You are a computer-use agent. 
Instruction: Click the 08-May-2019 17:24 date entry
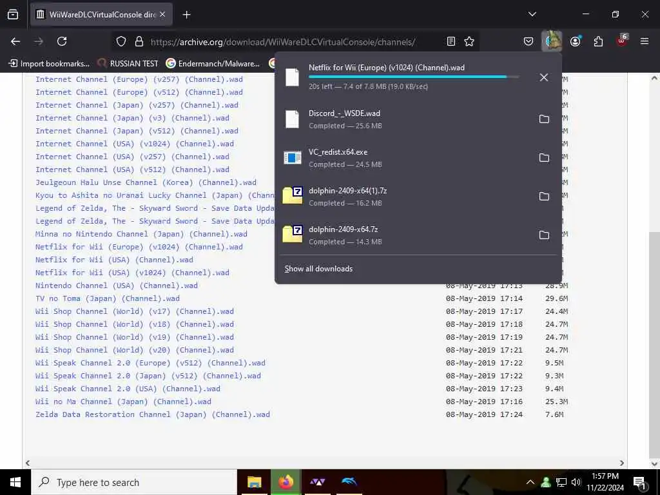484,414
